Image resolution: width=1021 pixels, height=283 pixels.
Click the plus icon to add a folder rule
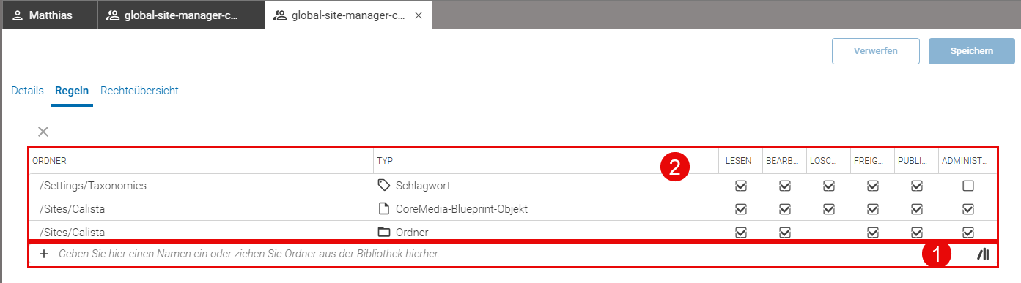tap(44, 254)
